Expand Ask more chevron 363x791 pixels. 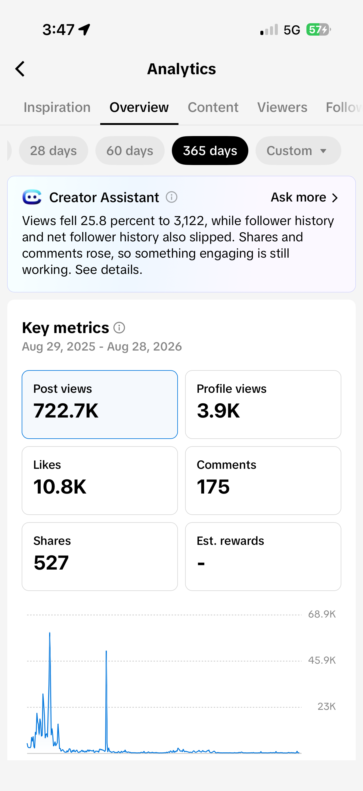pos(335,198)
